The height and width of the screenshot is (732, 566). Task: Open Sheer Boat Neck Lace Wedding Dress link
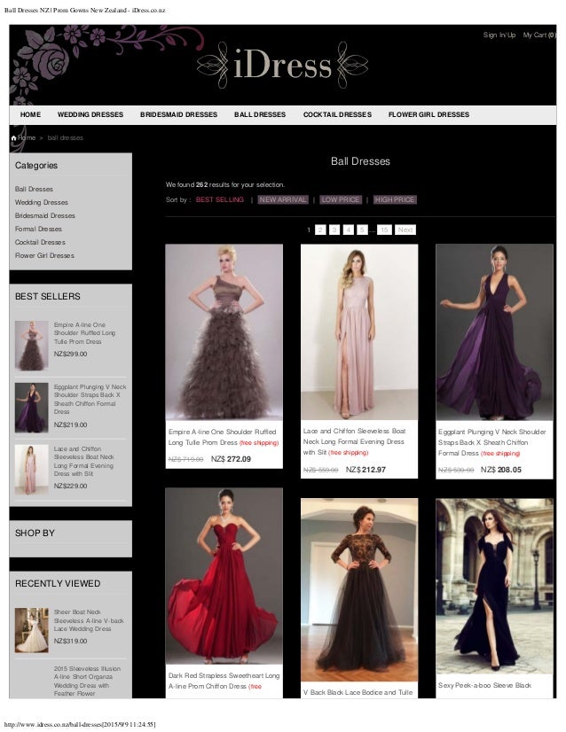[89, 620]
